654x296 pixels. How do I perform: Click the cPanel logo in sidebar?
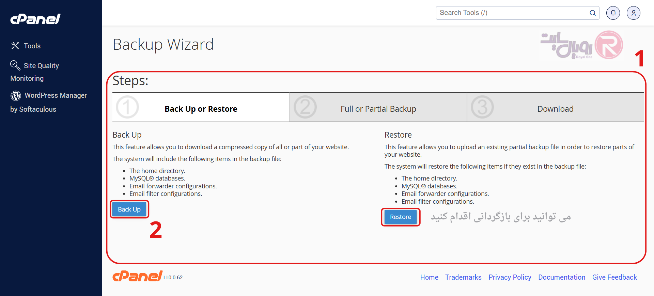click(x=35, y=19)
